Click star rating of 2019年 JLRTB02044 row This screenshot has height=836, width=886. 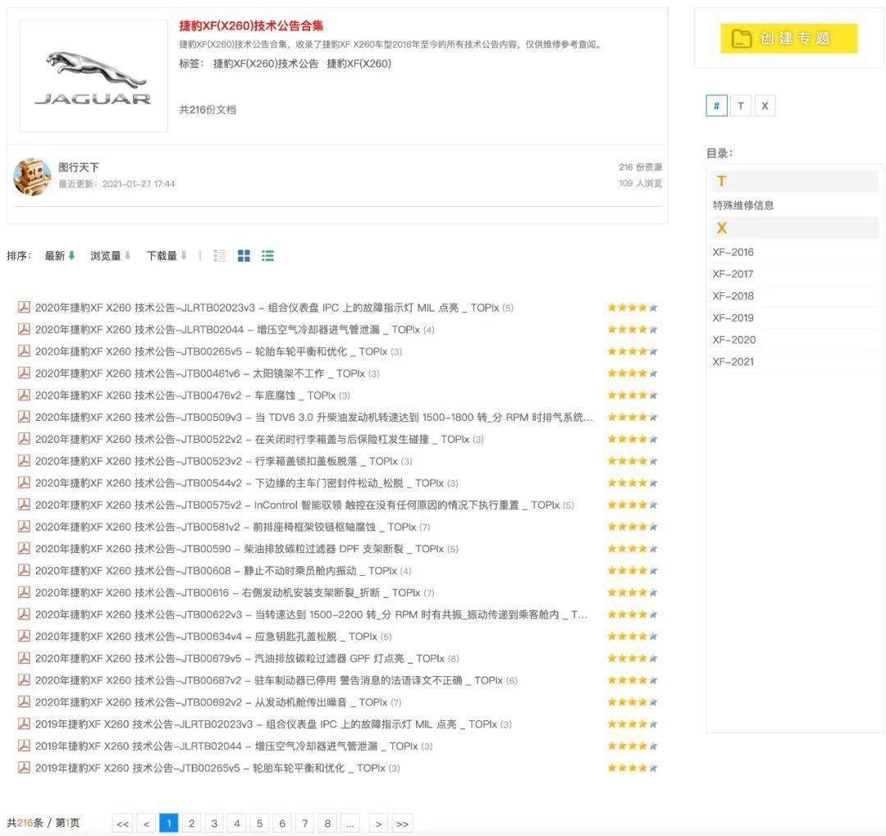pyautogui.click(x=633, y=746)
